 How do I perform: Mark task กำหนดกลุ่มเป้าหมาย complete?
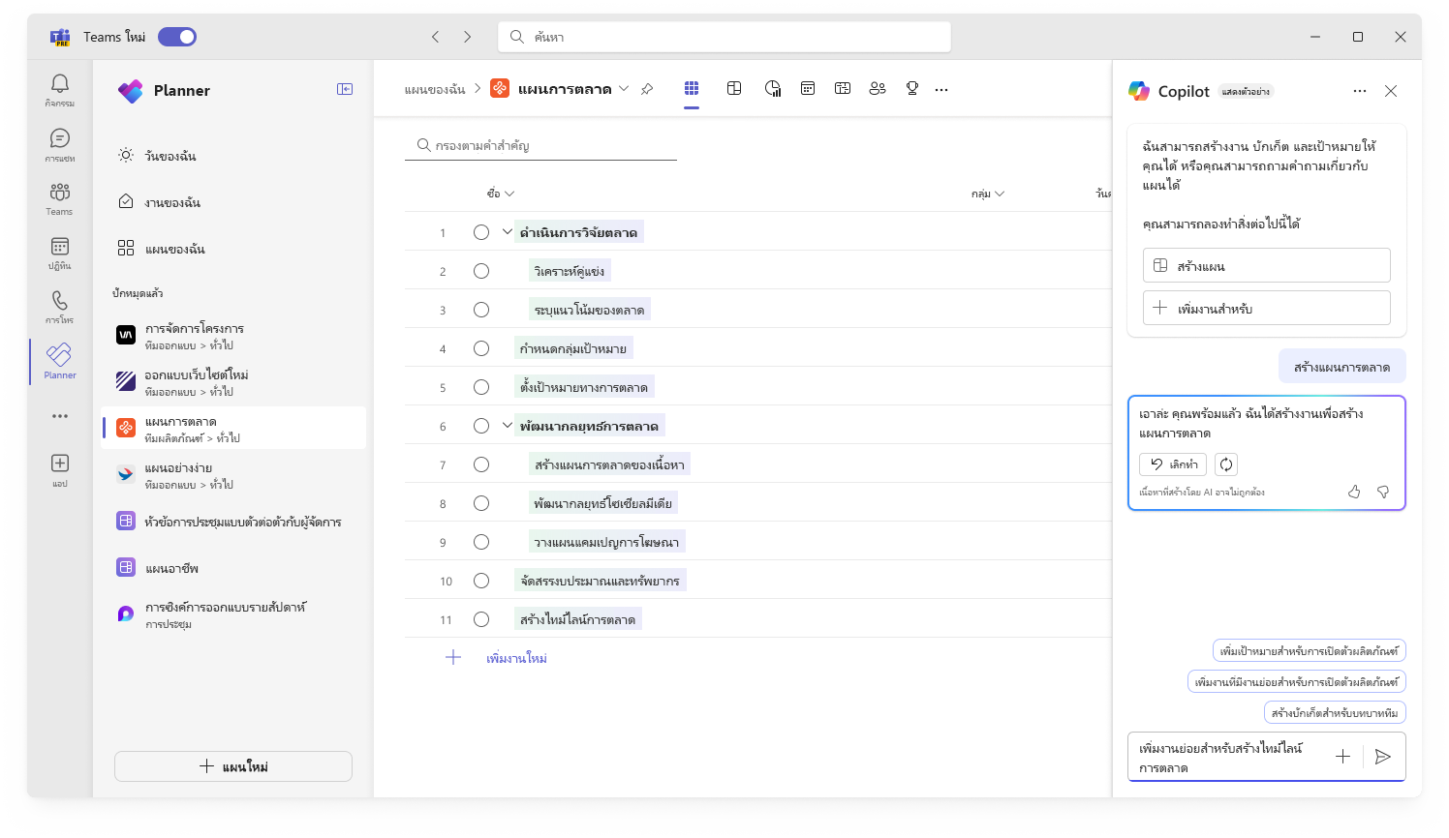(x=481, y=348)
